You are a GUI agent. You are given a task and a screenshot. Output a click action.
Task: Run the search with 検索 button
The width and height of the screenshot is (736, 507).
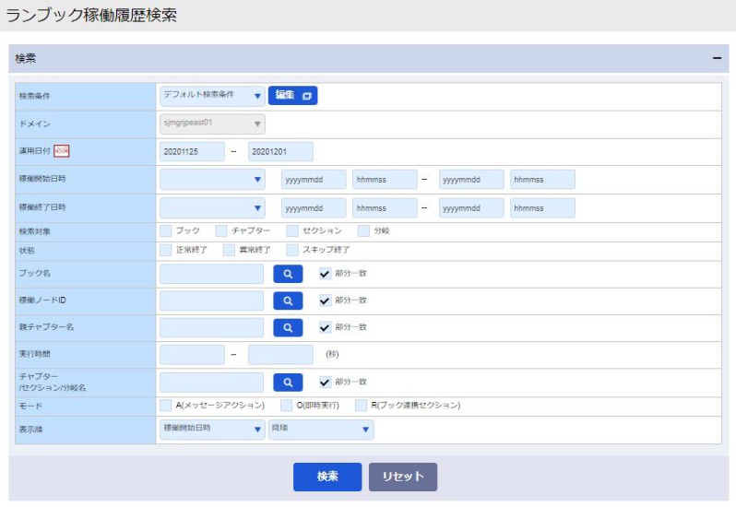click(x=327, y=477)
